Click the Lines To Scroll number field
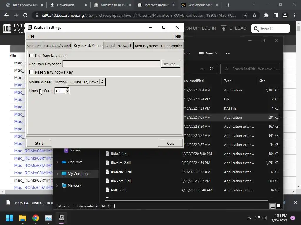The width and height of the screenshot is (301, 225). click(x=60, y=91)
